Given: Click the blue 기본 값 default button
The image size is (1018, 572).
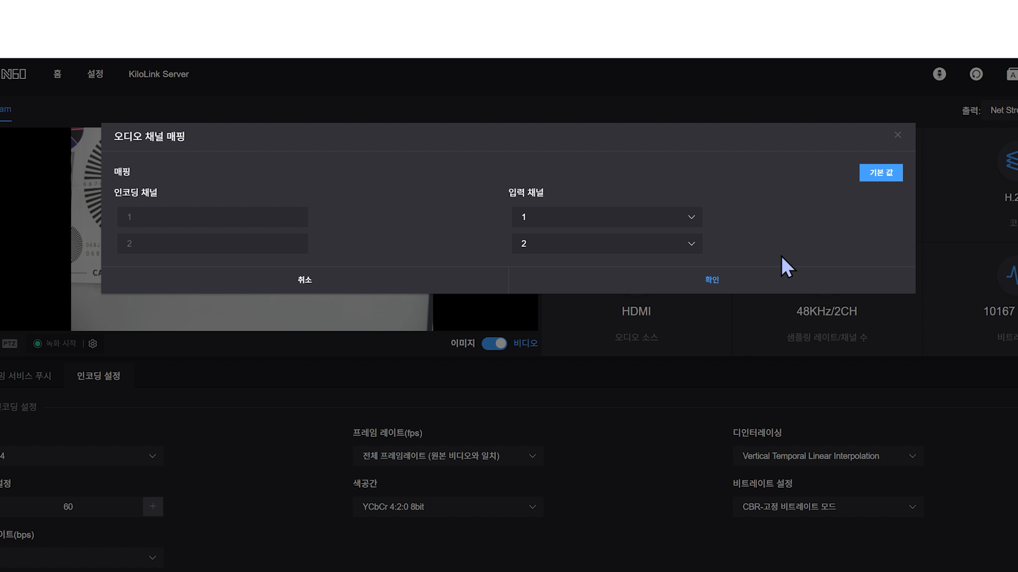Looking at the screenshot, I should pyautogui.click(x=881, y=173).
